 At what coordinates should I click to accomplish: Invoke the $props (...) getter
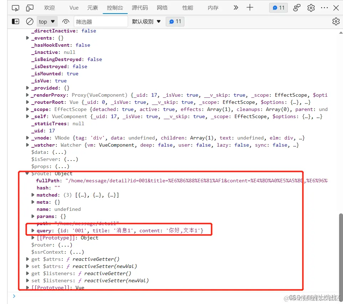pyautogui.click(x=62, y=166)
